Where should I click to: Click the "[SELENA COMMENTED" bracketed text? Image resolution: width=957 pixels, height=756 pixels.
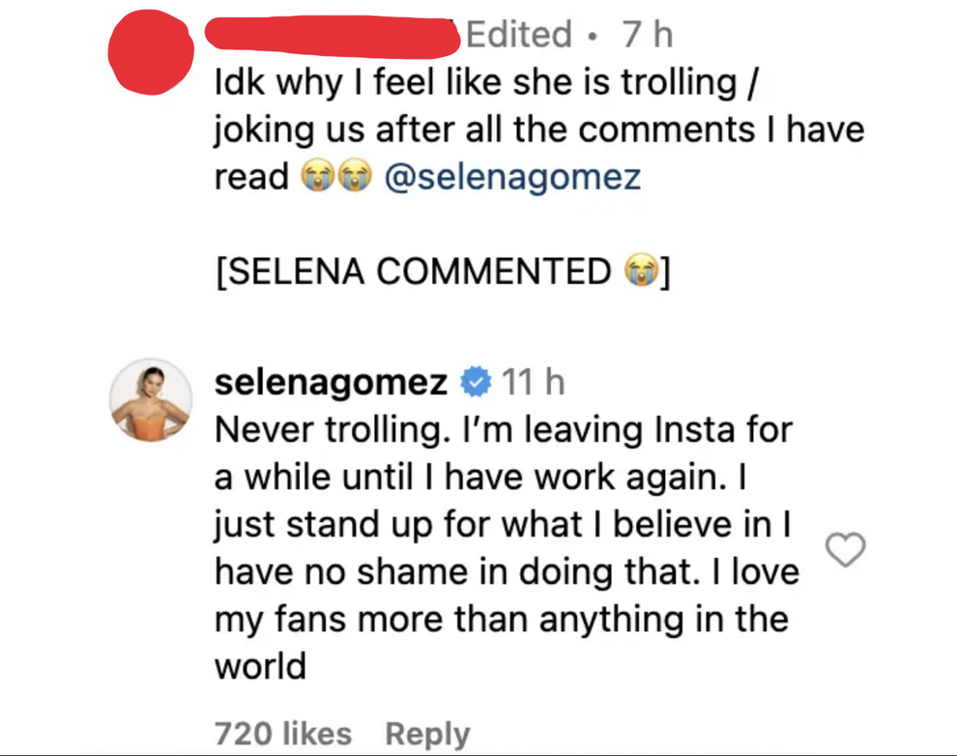[413, 272]
